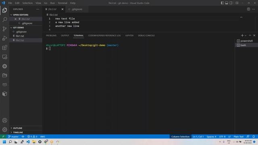This screenshot has width=258, height=145.
Task: Close the file3.txt editor tab
Action: [x=62, y=9]
